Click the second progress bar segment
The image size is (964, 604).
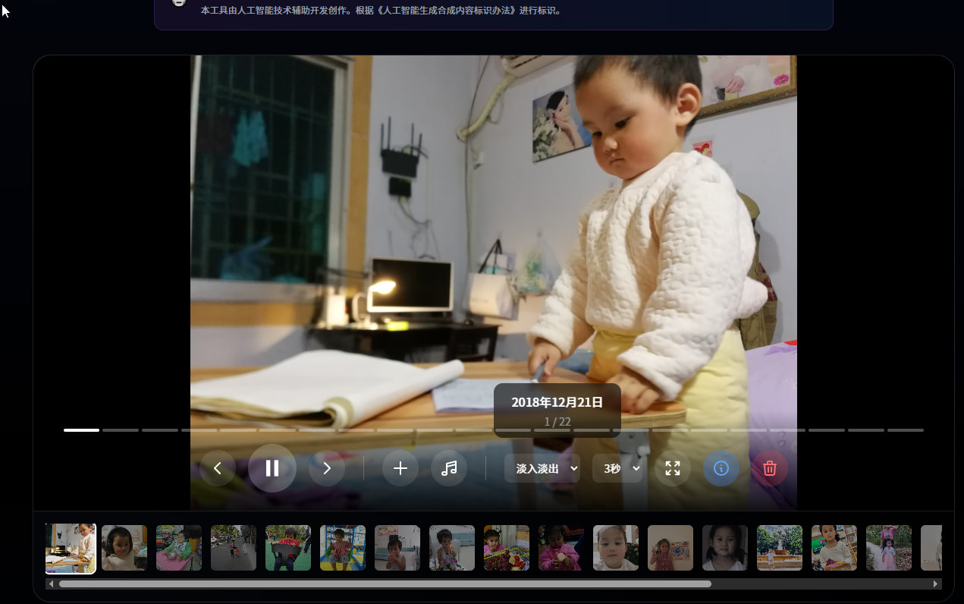coord(121,430)
